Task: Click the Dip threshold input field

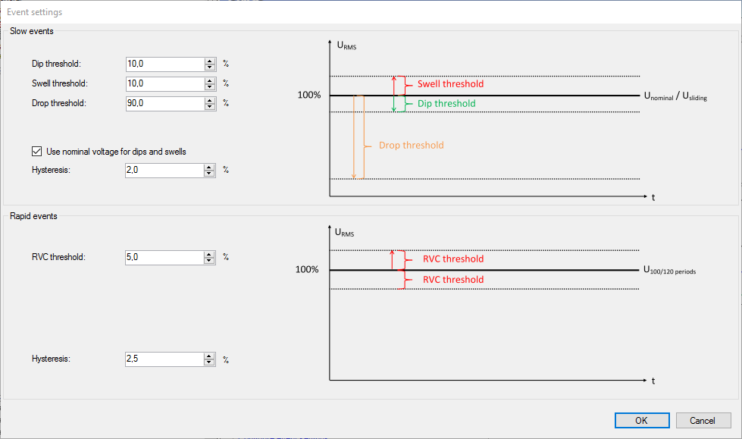Action: pyautogui.click(x=164, y=64)
